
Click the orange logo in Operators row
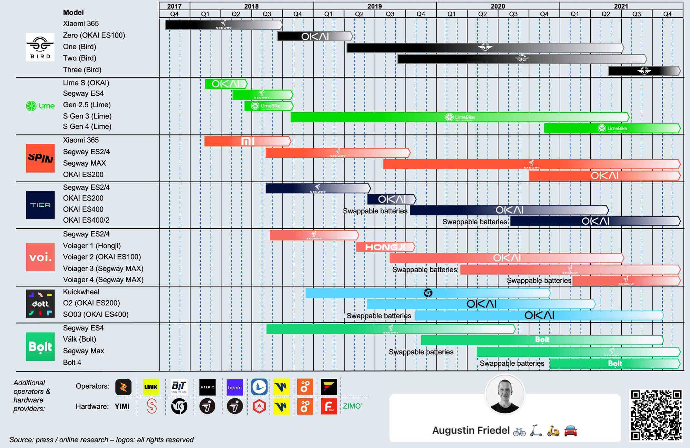click(305, 387)
